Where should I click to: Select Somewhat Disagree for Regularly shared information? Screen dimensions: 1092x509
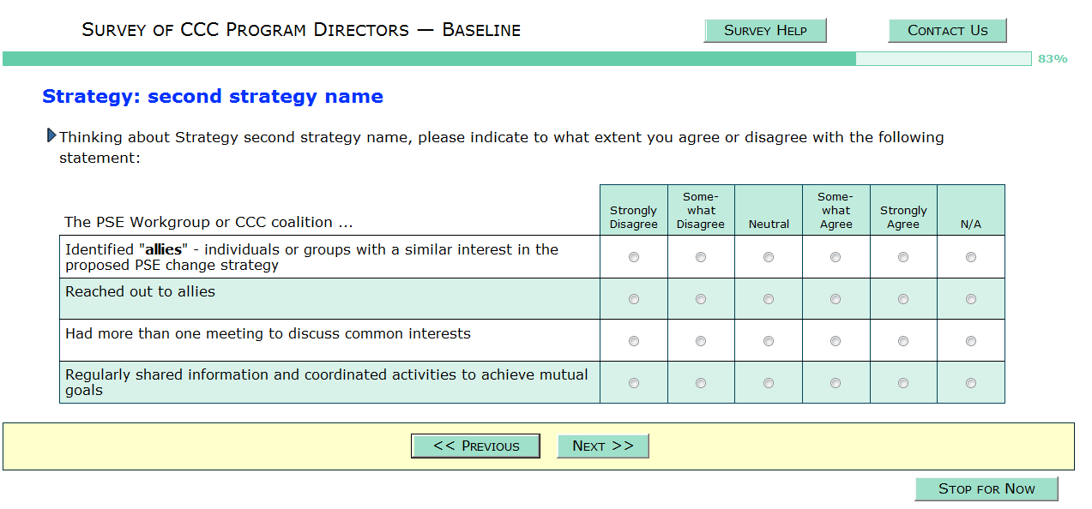click(x=701, y=383)
